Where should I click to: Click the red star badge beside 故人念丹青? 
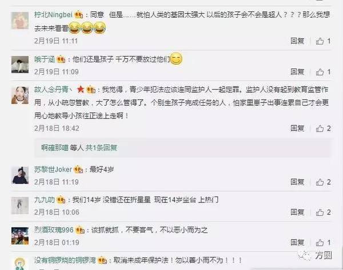tap(81, 89)
